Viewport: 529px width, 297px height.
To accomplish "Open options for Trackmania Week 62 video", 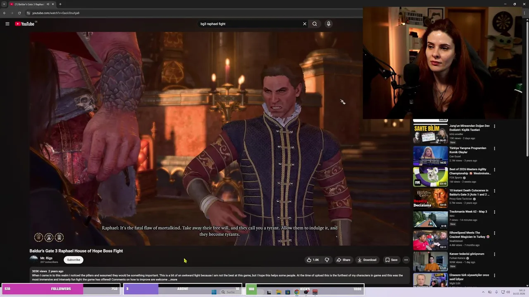I will (x=494, y=212).
